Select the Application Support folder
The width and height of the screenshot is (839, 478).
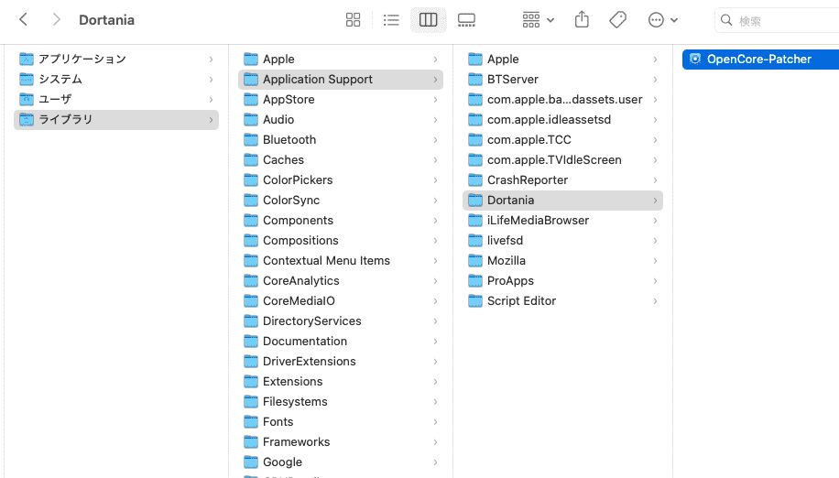pos(341,79)
